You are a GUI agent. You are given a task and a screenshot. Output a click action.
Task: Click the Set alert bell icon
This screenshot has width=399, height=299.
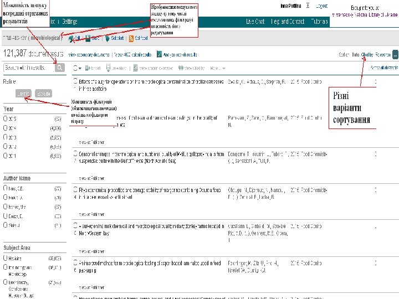tap(108, 38)
